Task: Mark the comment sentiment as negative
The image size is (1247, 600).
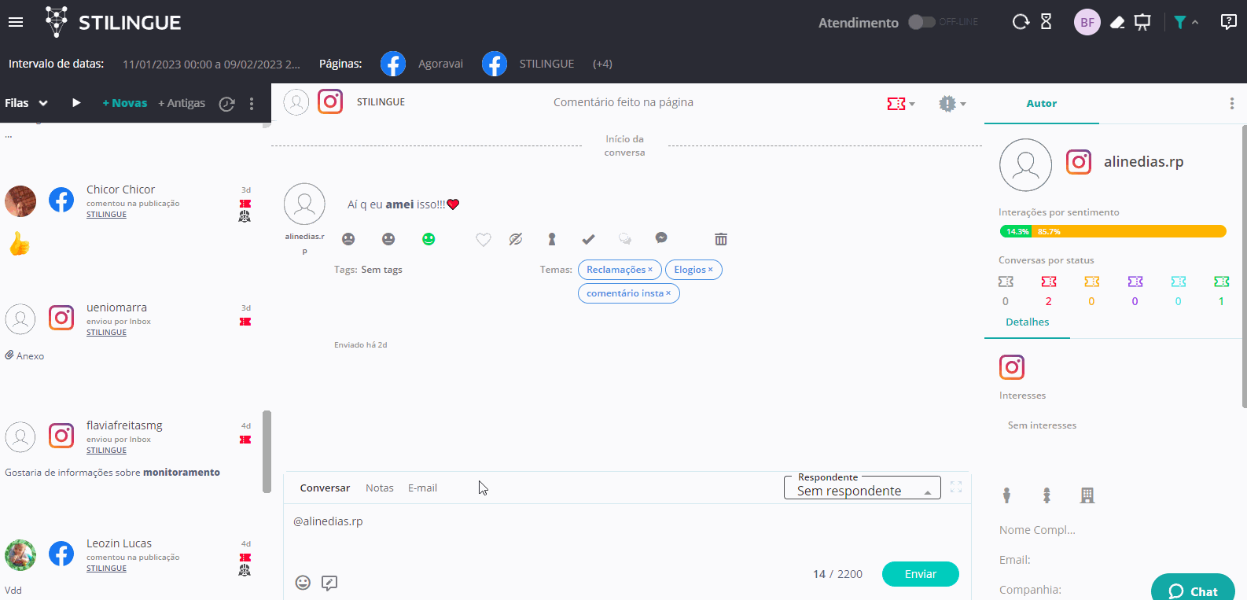Action: click(x=348, y=239)
